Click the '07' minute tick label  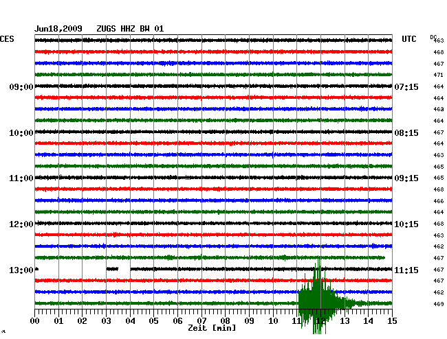201,320
